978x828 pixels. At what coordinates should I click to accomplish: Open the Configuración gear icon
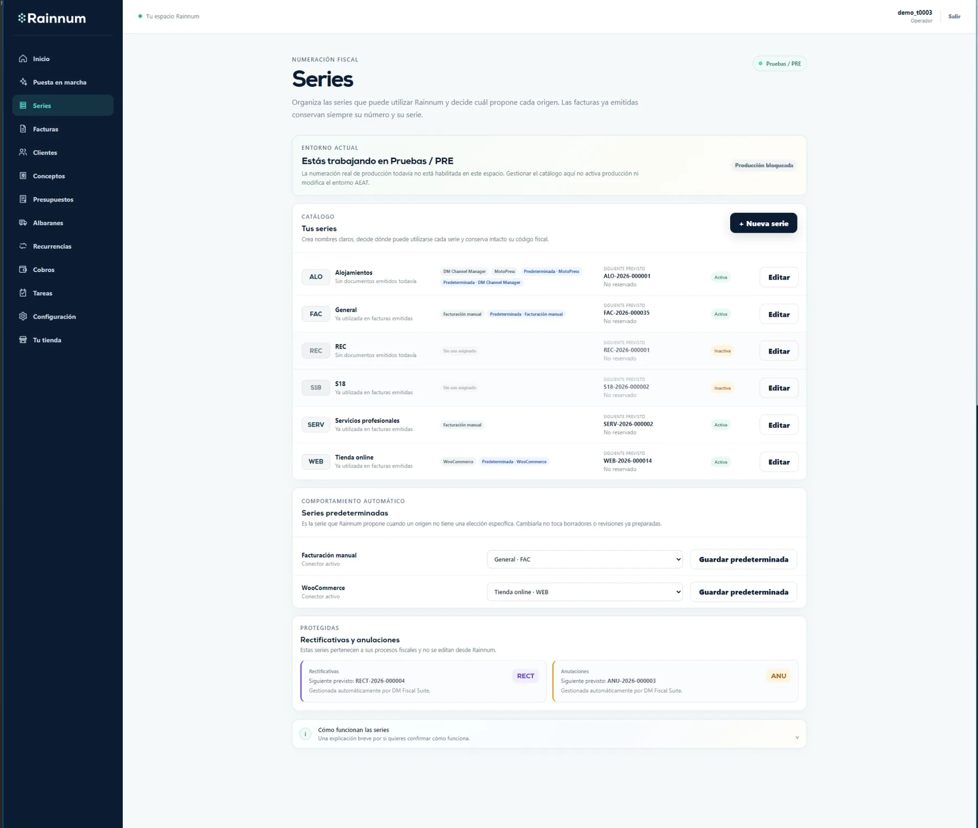click(23, 316)
